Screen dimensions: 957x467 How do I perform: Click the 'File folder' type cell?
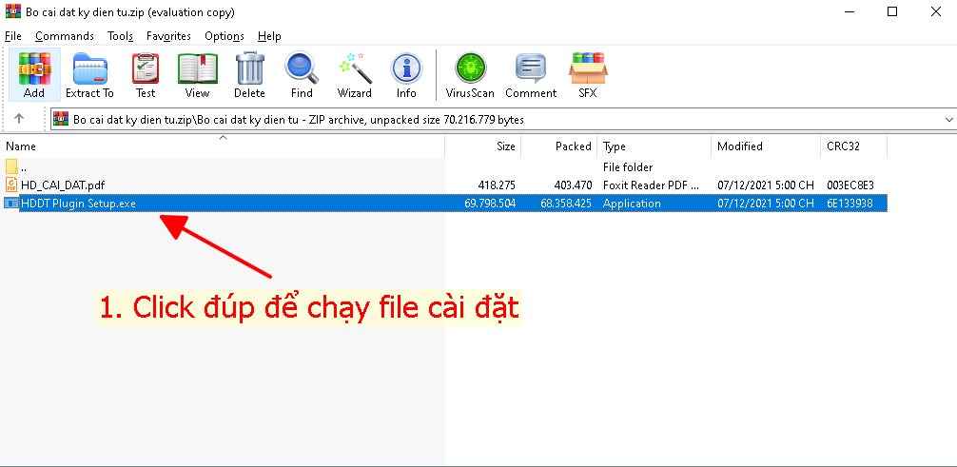coord(628,167)
